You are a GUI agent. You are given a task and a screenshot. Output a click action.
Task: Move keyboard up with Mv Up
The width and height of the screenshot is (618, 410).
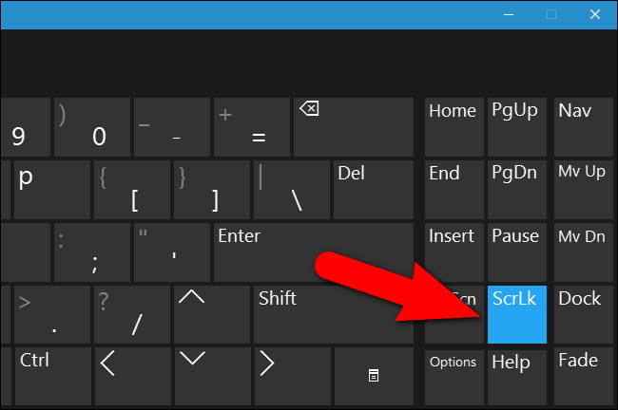click(x=580, y=188)
